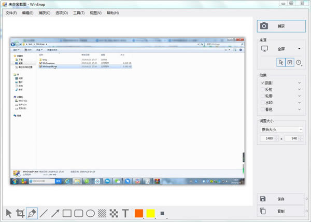Screen dimensions: 311x222
Task: Open the 帮助(H) menu
Action: [x=112, y=13]
